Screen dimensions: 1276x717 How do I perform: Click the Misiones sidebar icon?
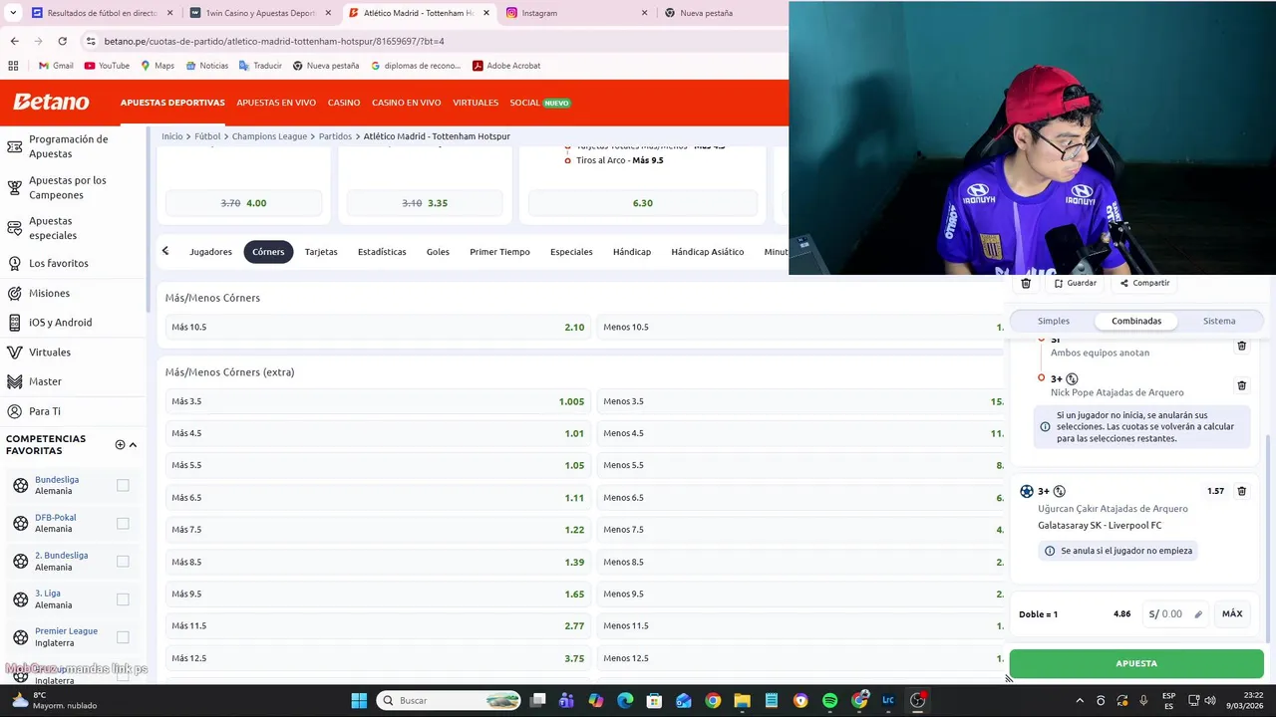[14, 294]
